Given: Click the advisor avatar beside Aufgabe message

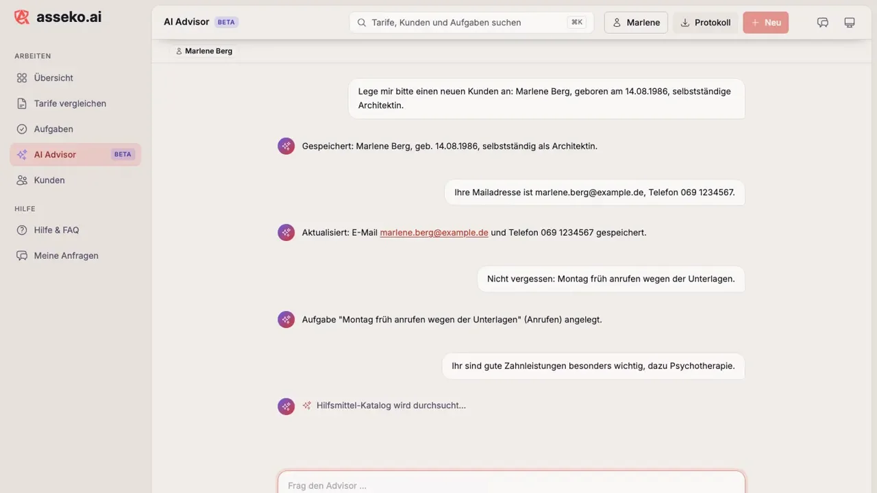Looking at the screenshot, I should point(286,320).
